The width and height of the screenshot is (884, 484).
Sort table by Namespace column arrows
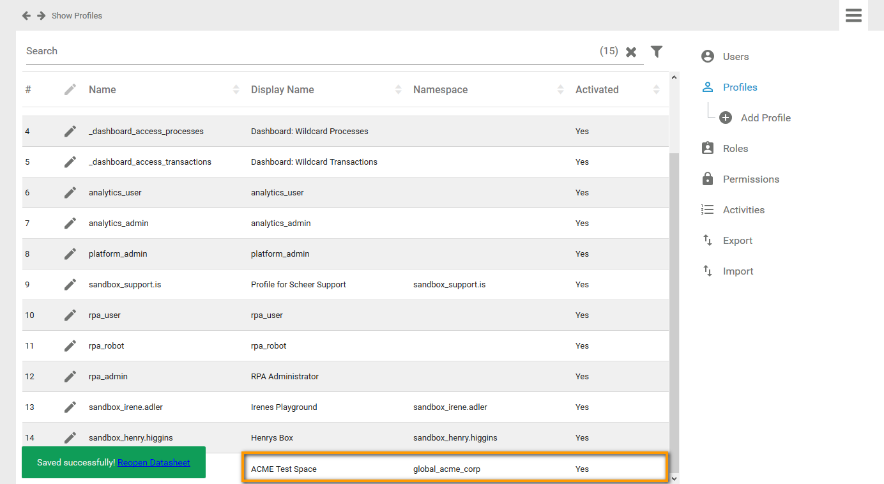click(561, 90)
